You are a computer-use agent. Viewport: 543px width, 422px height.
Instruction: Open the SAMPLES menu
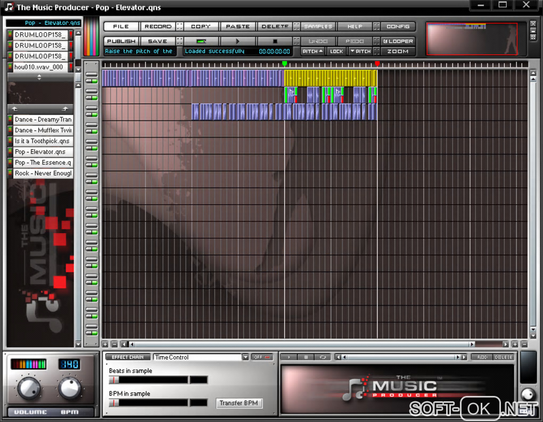click(x=318, y=26)
